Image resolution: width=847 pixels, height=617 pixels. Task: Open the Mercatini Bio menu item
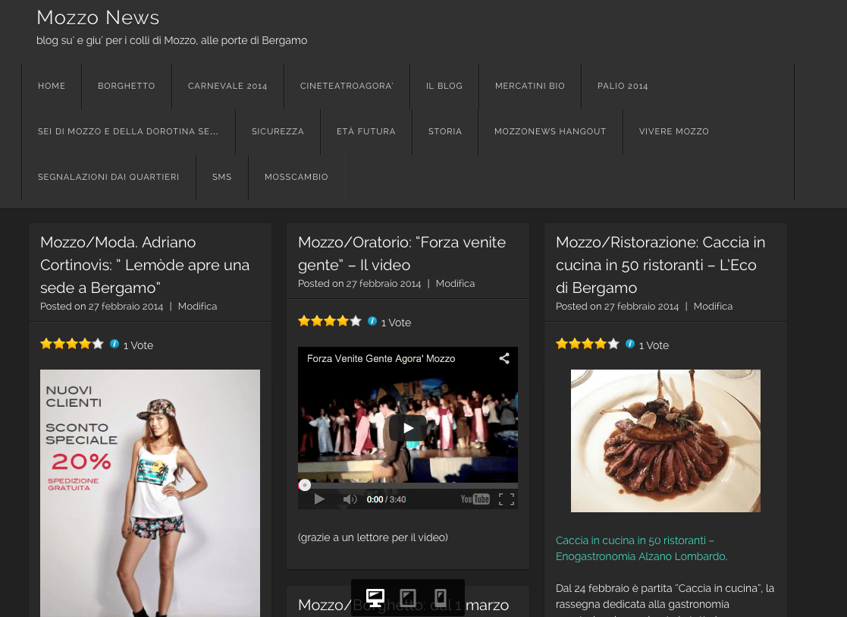pos(529,87)
